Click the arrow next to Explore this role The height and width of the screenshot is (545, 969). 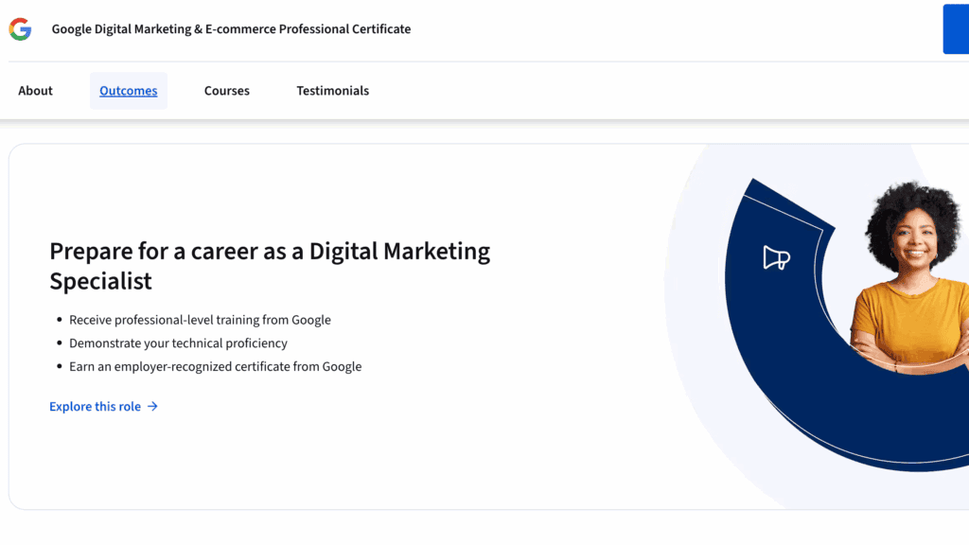[152, 407]
